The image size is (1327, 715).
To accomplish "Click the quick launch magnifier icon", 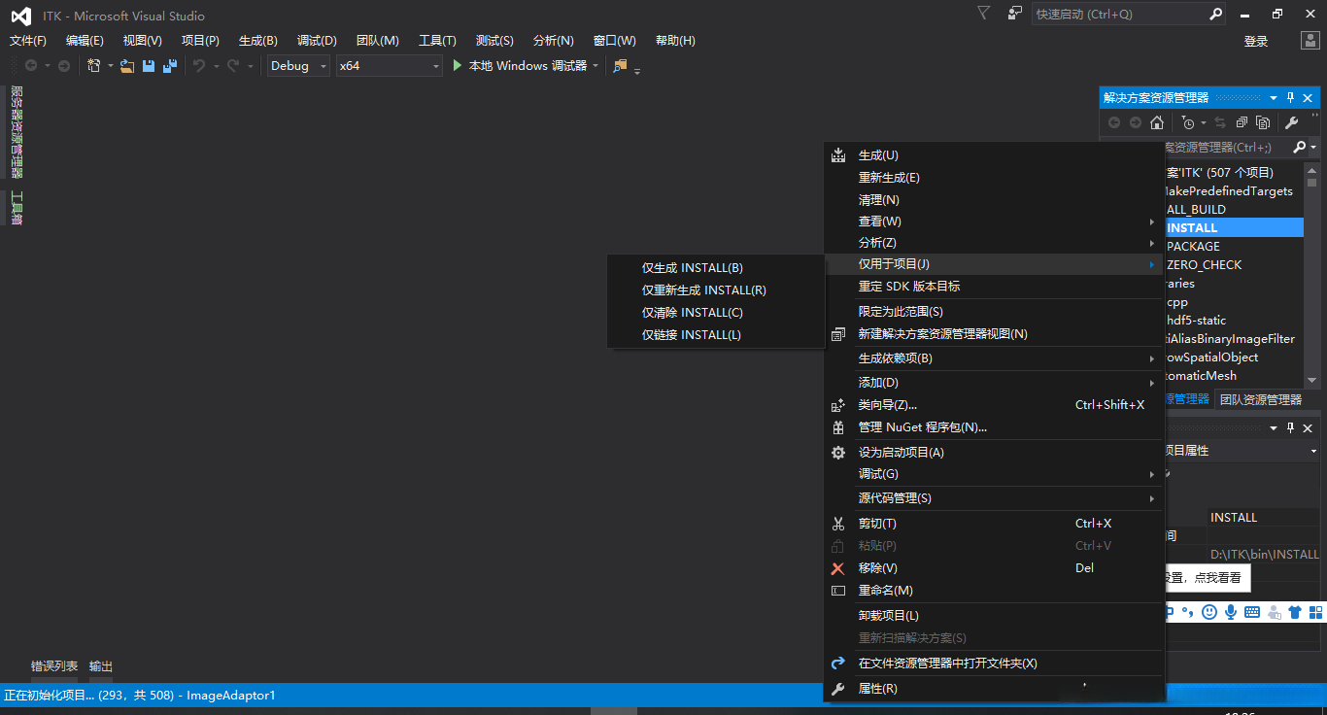I will [x=1215, y=15].
